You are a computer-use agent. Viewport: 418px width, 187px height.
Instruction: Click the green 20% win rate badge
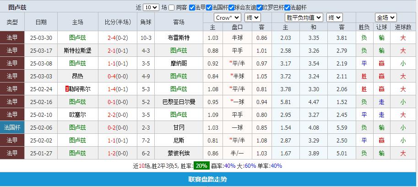click(x=201, y=166)
